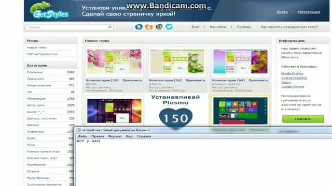This screenshot has width=332, height=186.
Task: Select ТОП авторских тем menu item
Action: (42, 54)
